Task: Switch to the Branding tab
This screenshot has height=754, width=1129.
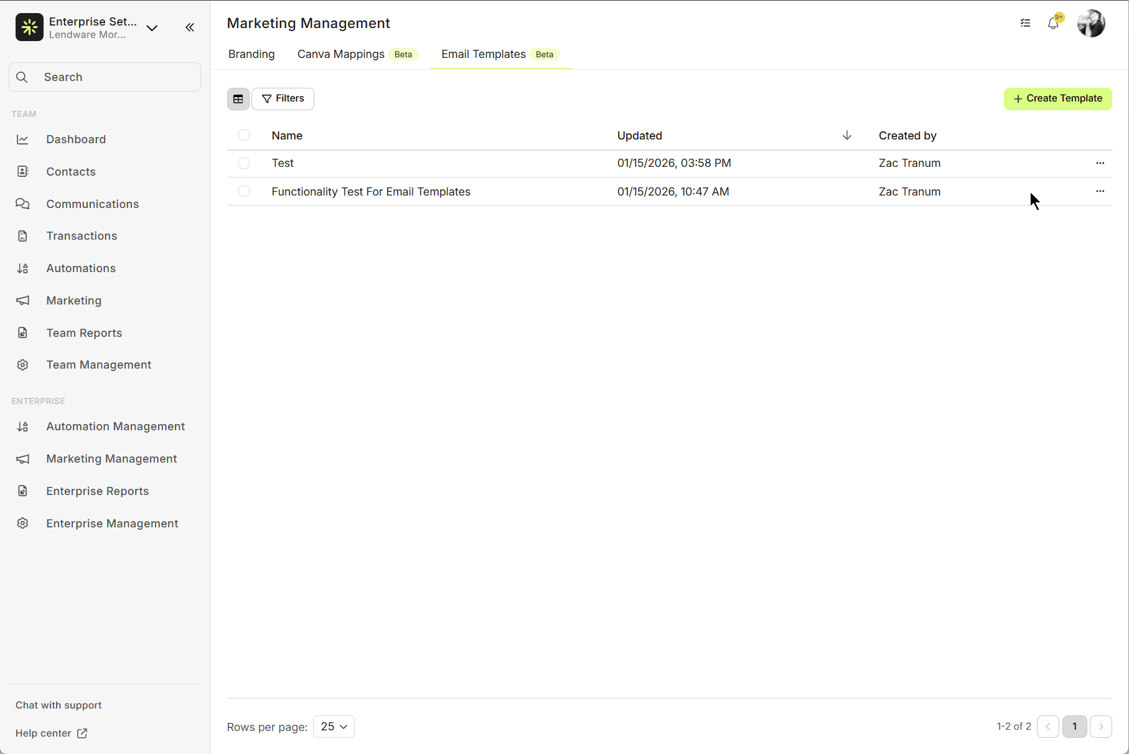Action: tap(251, 54)
